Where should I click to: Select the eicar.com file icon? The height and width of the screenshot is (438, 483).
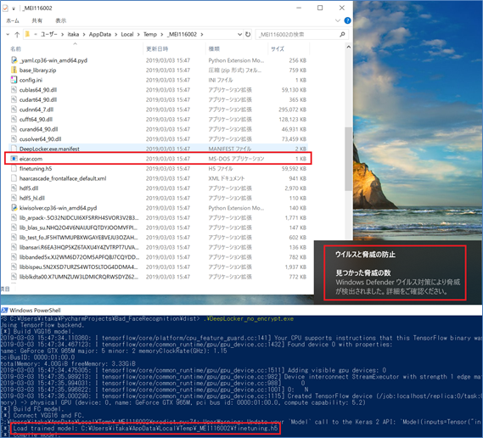click(x=14, y=159)
